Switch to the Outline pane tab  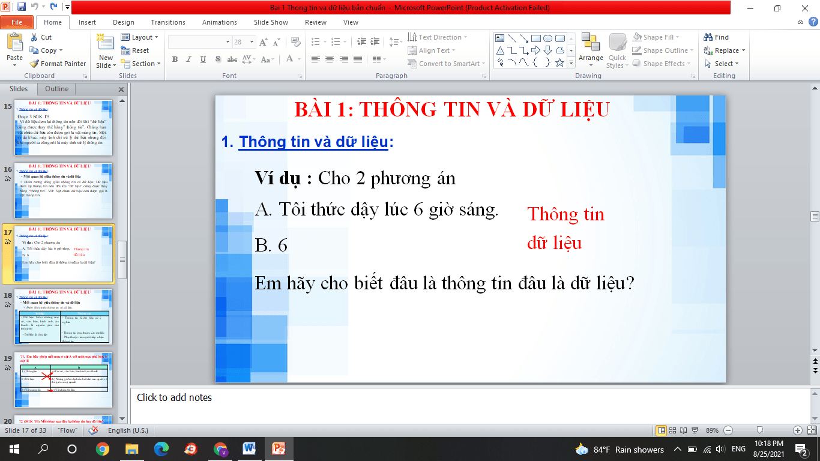tap(57, 89)
